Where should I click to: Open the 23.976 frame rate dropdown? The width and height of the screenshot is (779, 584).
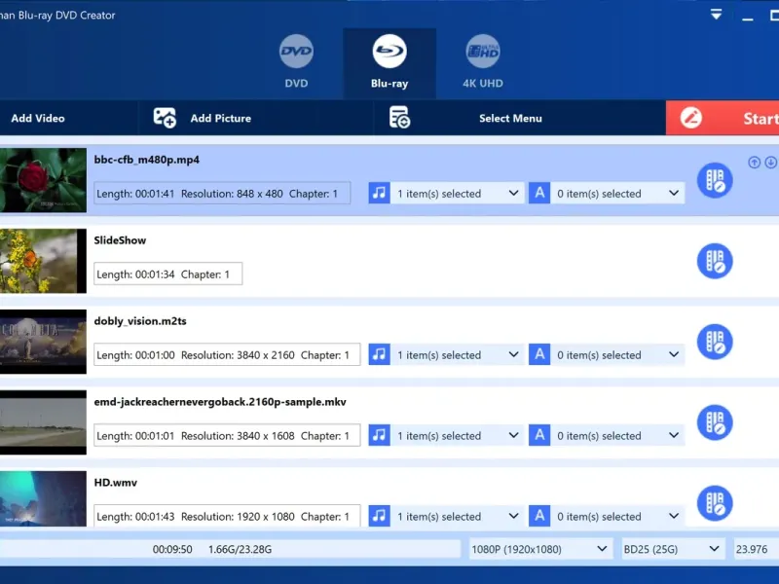pos(757,549)
